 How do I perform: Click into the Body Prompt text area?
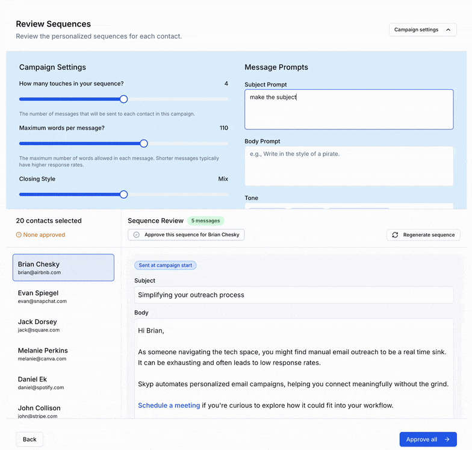(x=349, y=166)
